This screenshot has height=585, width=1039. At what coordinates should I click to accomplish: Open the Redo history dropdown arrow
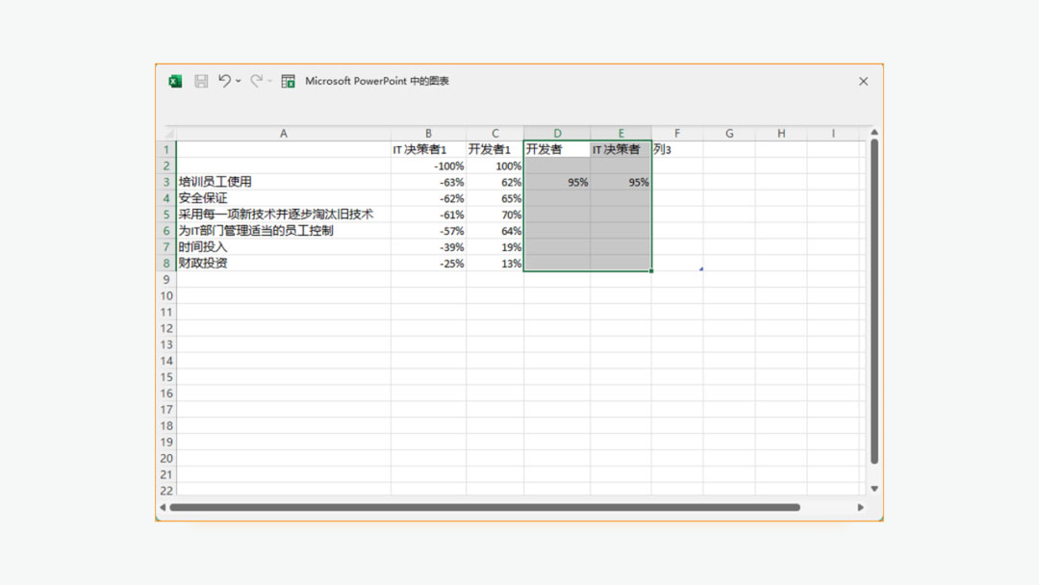coord(270,82)
